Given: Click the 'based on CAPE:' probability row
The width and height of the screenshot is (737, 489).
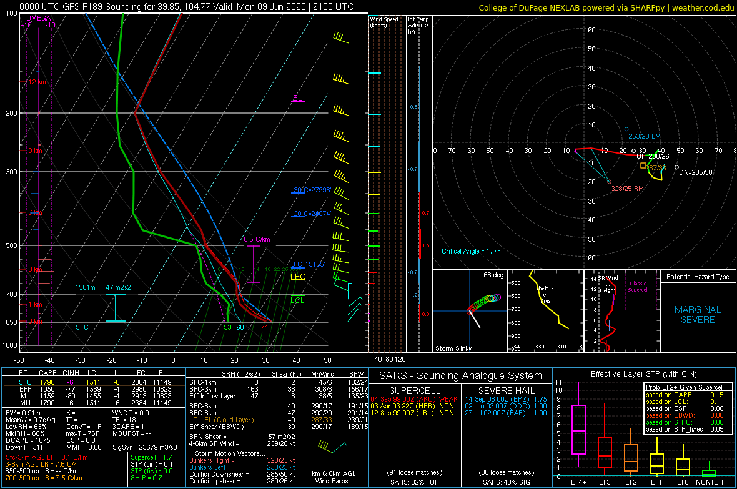Looking at the screenshot, I should click(685, 395).
